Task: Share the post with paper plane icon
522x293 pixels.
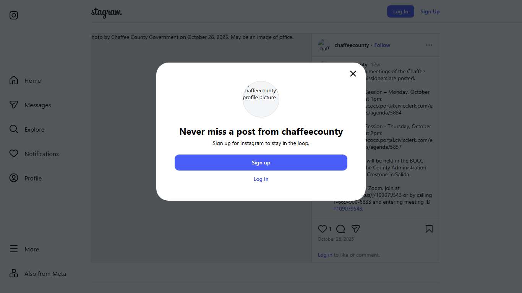Action: [x=356, y=229]
